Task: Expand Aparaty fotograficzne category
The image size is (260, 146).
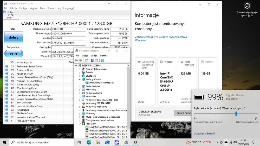Action: tap(80, 69)
